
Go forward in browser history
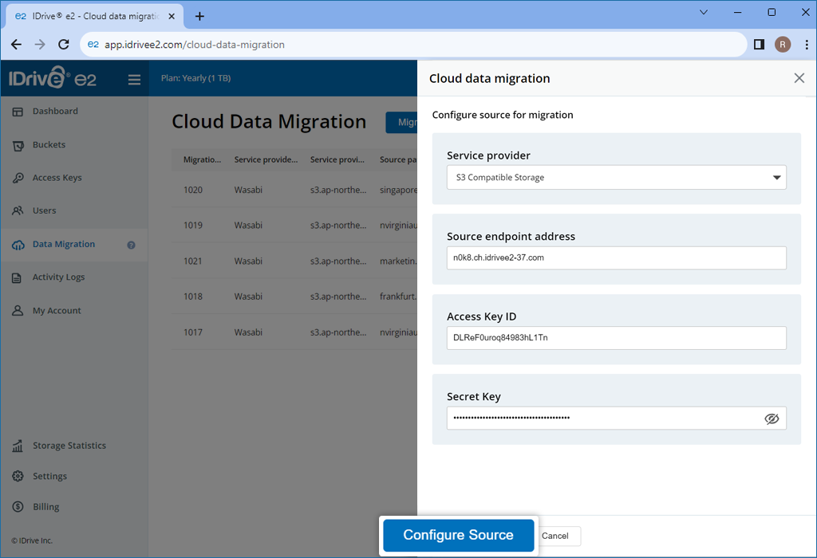pyautogui.click(x=40, y=45)
